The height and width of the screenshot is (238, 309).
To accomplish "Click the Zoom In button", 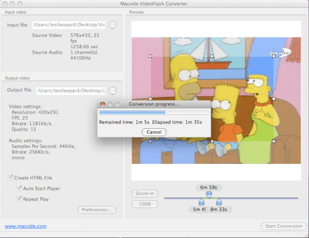I will click(145, 194).
